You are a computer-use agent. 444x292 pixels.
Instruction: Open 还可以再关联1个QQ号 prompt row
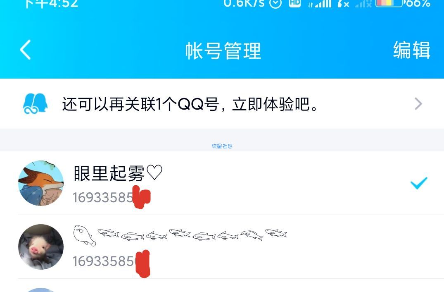[222, 103]
